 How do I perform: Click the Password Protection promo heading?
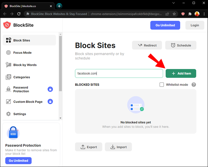[23, 145]
